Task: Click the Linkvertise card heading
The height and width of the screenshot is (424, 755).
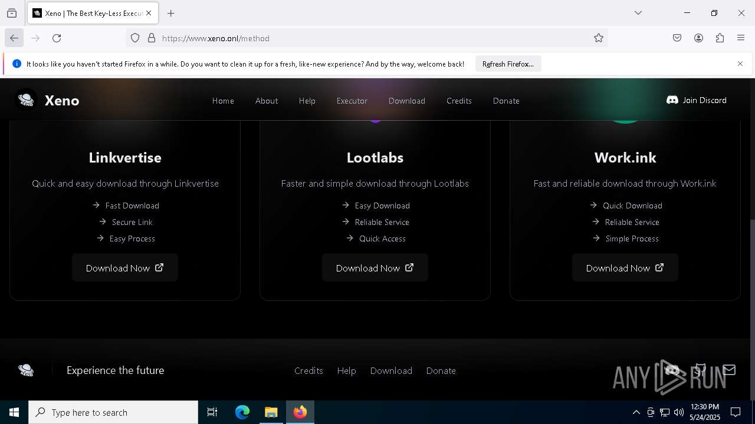Action: pos(125,157)
